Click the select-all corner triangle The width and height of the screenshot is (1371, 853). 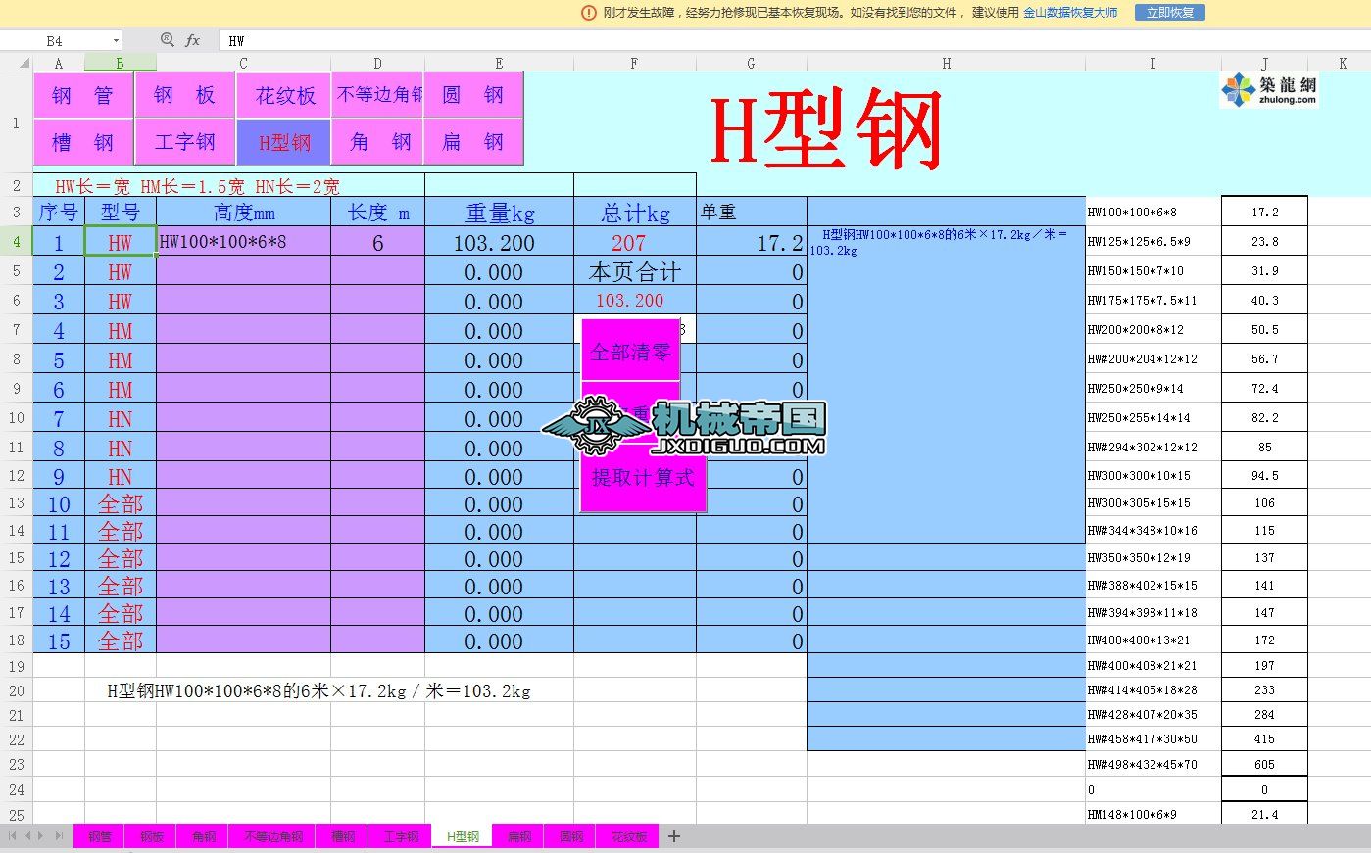coord(24,64)
